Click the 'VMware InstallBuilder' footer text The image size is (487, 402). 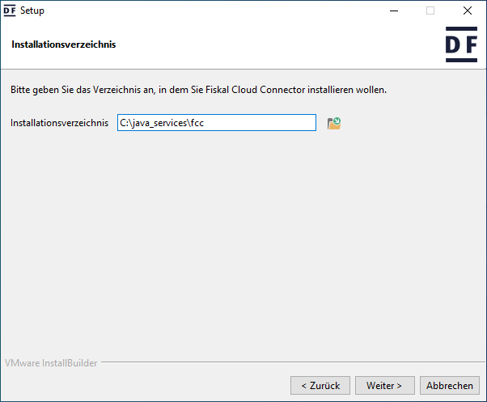(51, 363)
